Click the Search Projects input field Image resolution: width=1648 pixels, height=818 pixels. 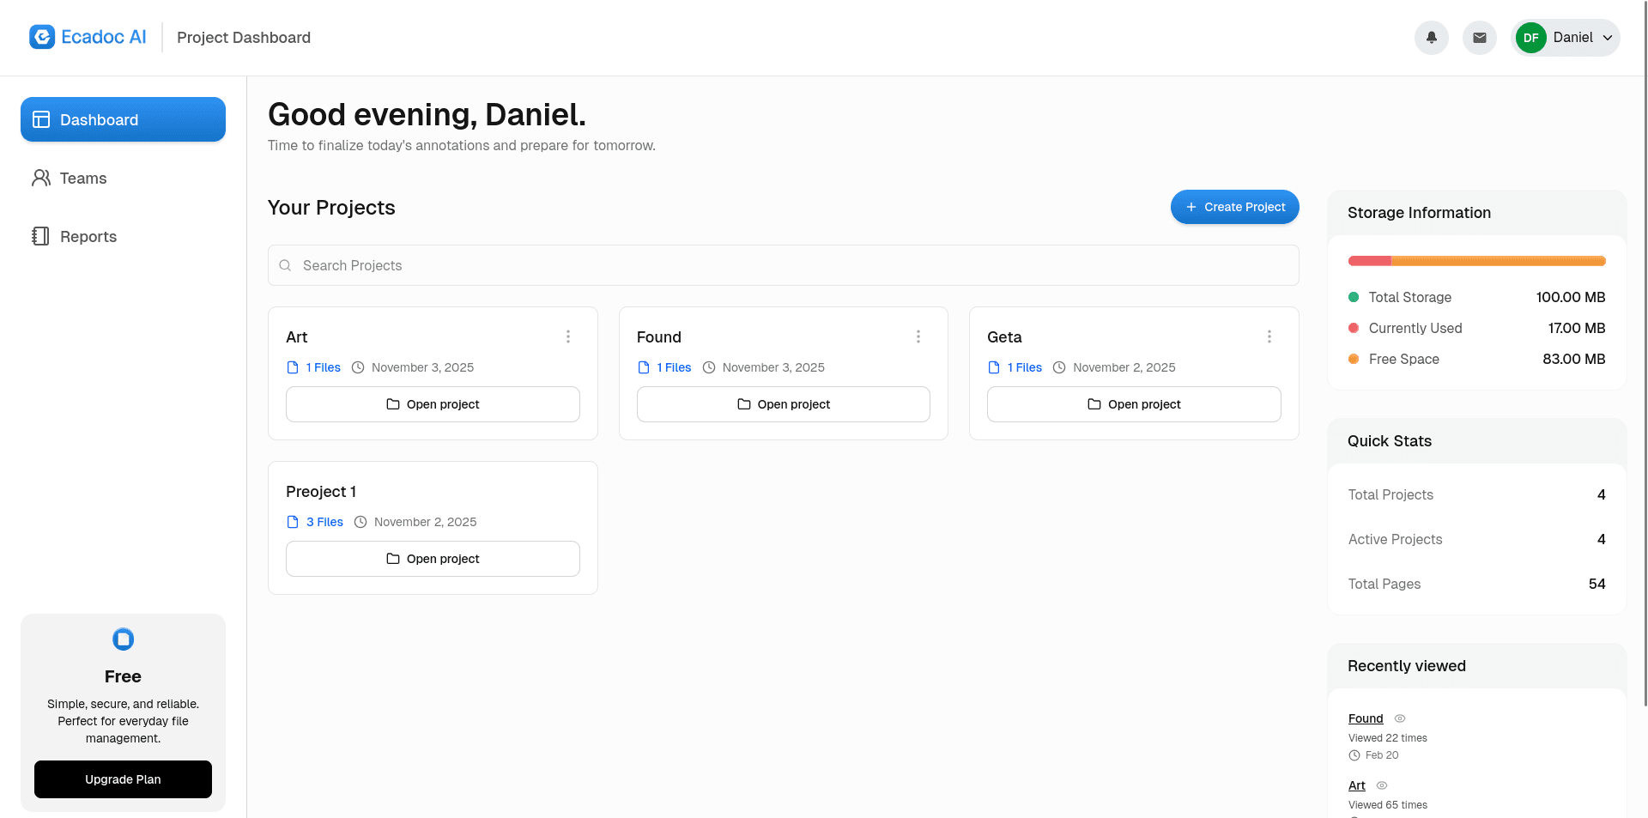pyautogui.click(x=783, y=265)
